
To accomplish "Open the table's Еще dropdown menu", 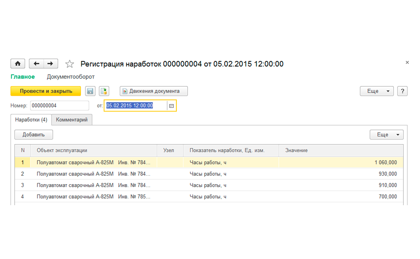I will (x=386, y=135).
